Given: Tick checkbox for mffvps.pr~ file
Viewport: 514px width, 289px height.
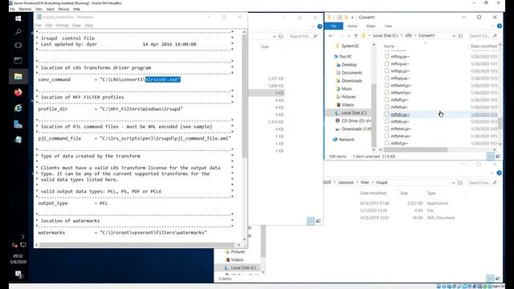Looking at the screenshot, I should 387,71.
